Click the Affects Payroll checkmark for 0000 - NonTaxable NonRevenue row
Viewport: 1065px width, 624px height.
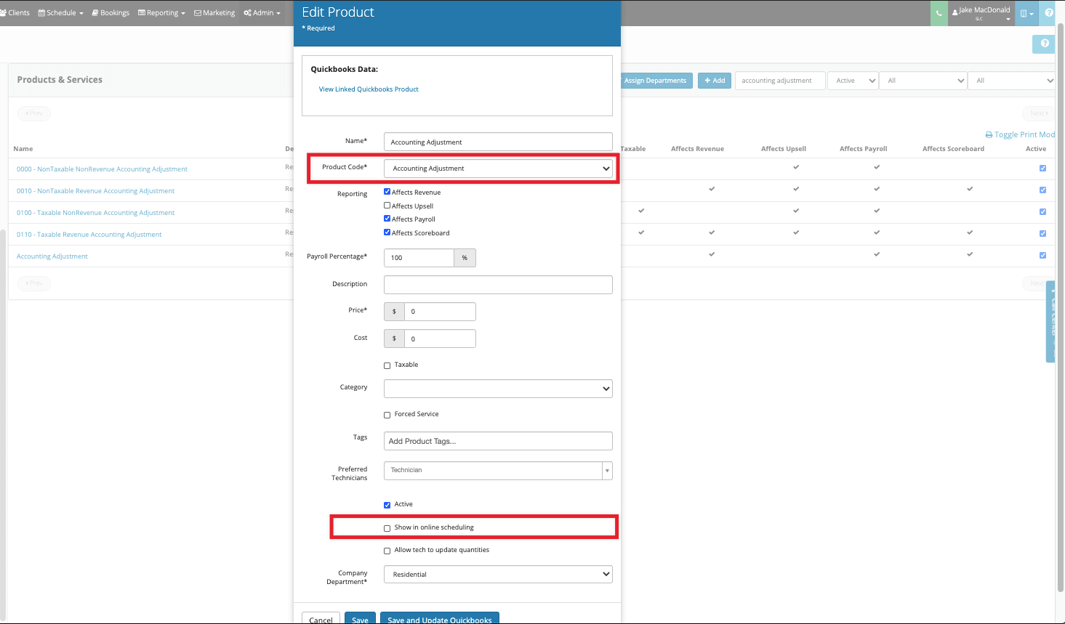click(x=877, y=167)
